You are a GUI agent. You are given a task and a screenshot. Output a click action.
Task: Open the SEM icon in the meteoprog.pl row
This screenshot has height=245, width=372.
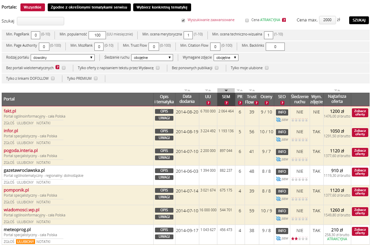coord(282,238)
